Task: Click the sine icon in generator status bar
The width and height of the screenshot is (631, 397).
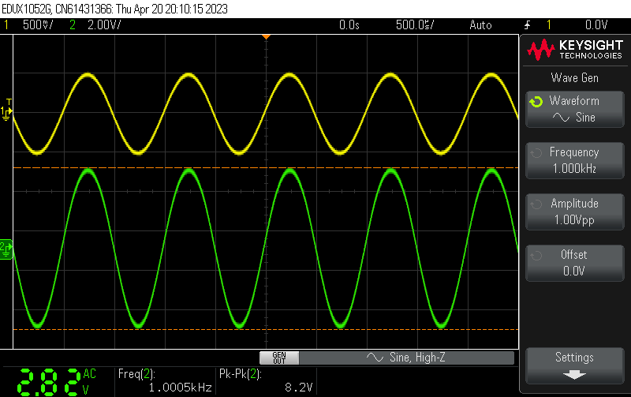Action: coord(375,358)
